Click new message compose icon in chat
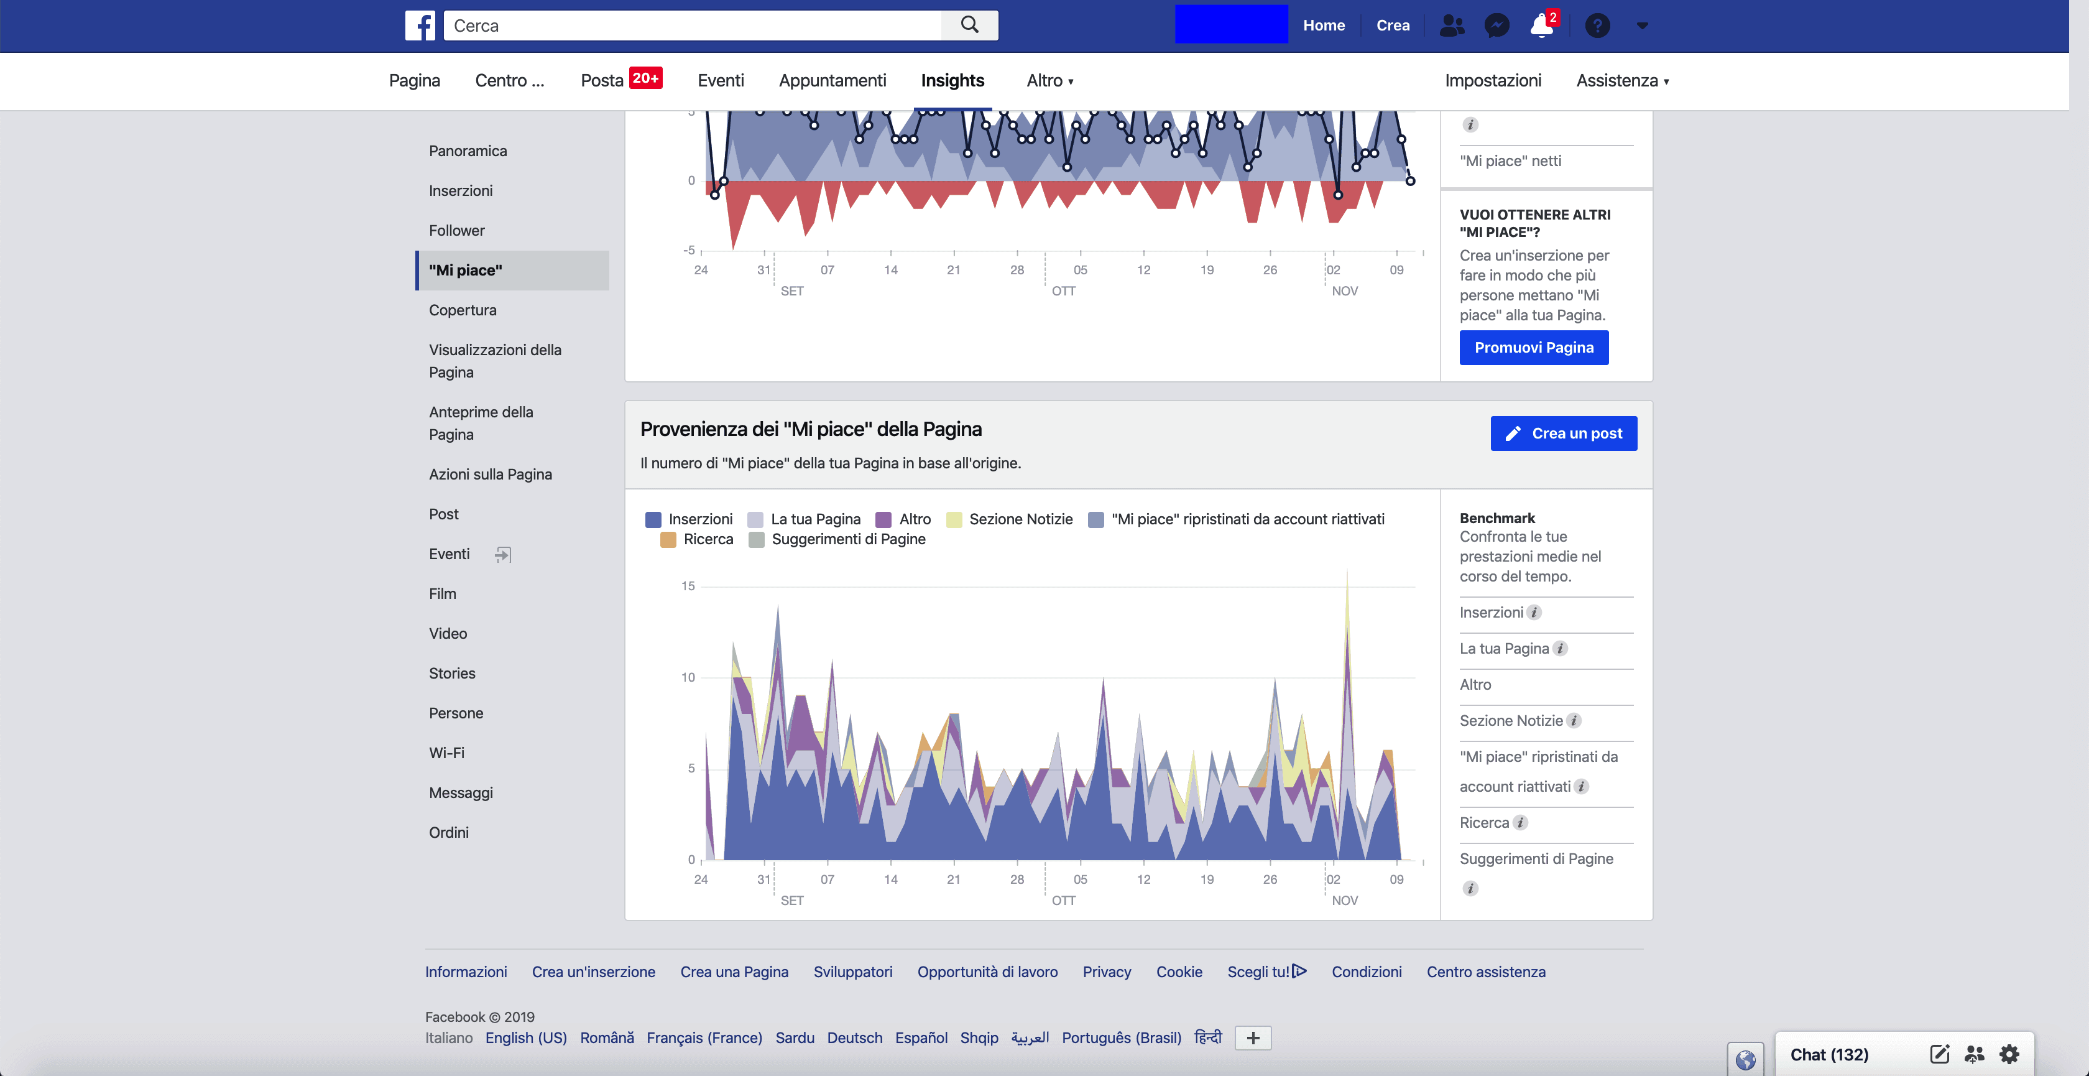Image resolution: width=2089 pixels, height=1076 pixels. pyautogui.click(x=1940, y=1054)
